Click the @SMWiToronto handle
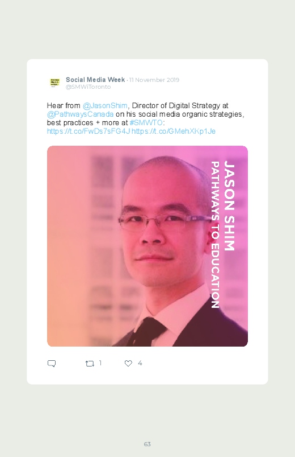295x457 pixels. tap(88, 87)
